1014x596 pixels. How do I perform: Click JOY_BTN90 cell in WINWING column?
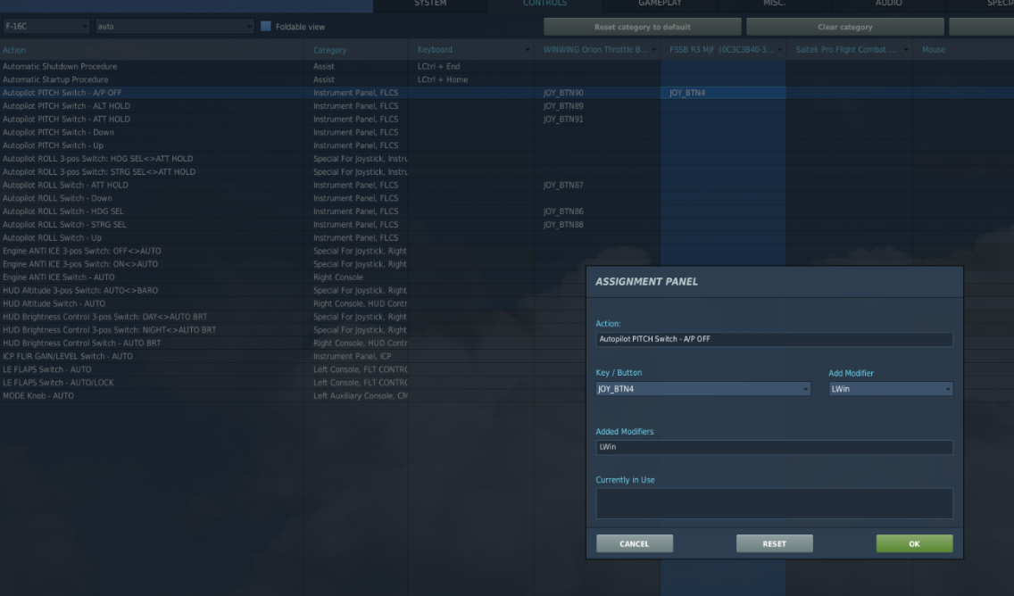point(597,93)
